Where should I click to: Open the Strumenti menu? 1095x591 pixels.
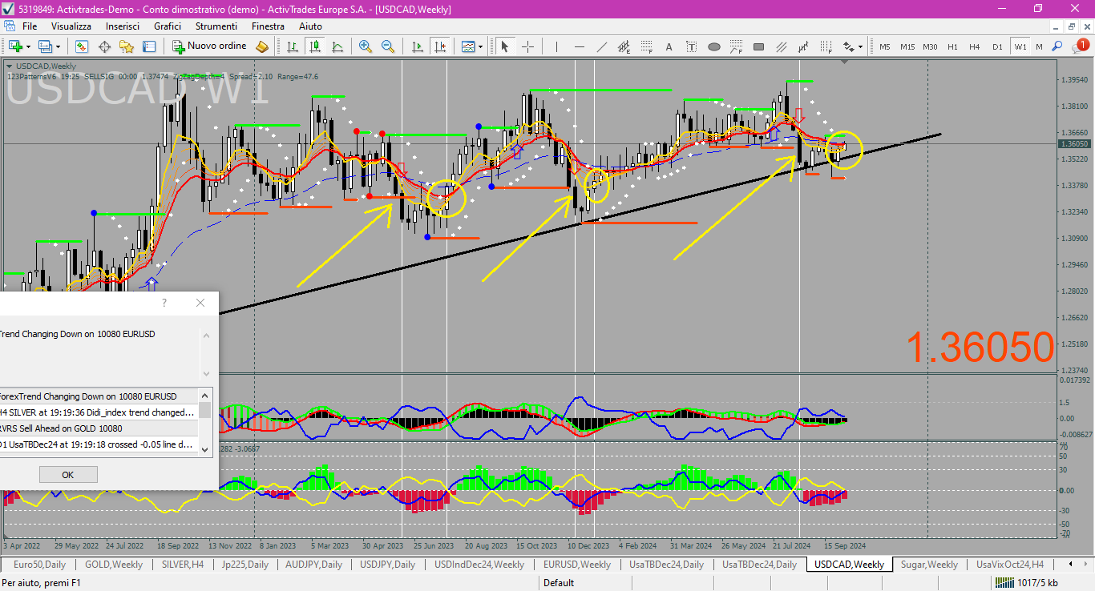(x=216, y=26)
